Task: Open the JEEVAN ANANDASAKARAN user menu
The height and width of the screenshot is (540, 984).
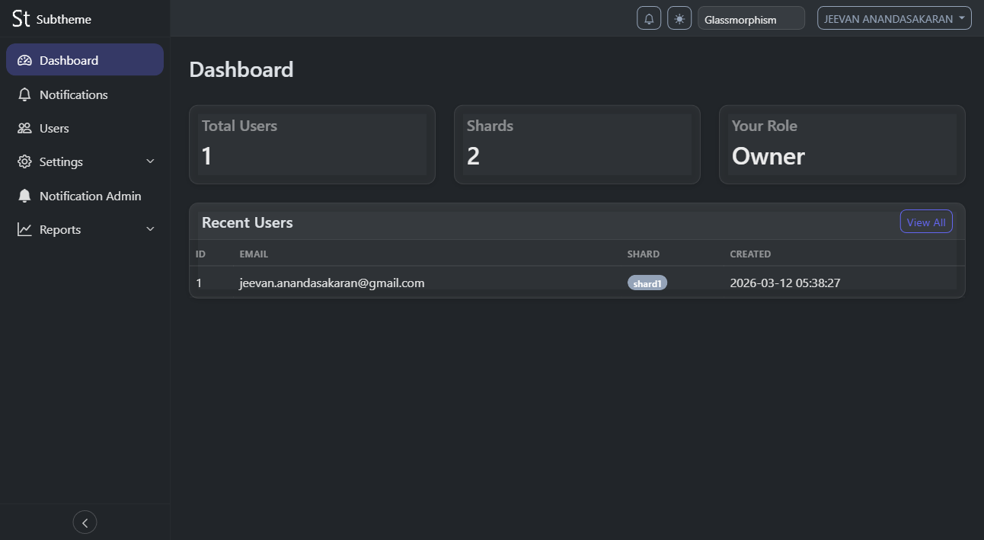Action: point(894,18)
